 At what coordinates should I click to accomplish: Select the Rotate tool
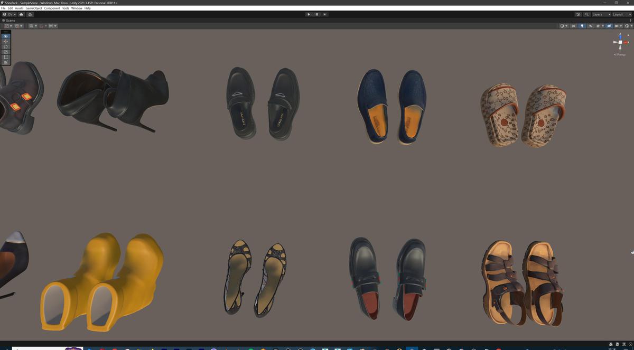coord(5,47)
